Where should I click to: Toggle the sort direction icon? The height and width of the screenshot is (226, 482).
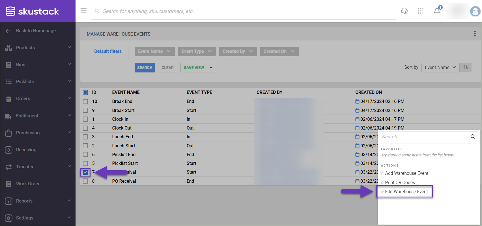tap(466, 67)
